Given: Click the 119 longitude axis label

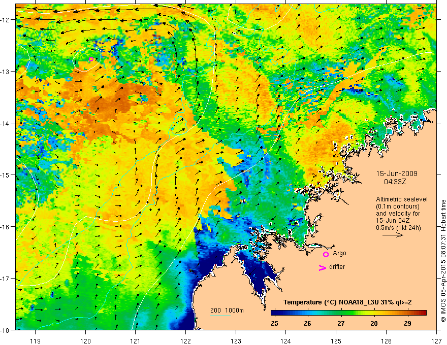Looking at the screenshot, I should (x=36, y=341).
